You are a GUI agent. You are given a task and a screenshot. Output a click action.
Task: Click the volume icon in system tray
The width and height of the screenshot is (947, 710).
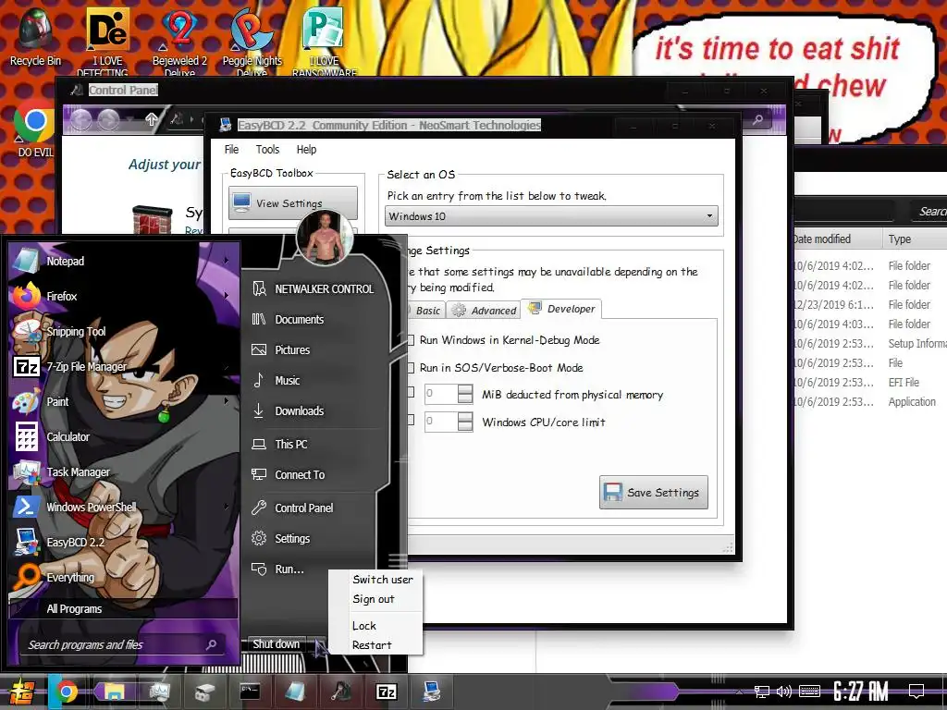point(783,692)
